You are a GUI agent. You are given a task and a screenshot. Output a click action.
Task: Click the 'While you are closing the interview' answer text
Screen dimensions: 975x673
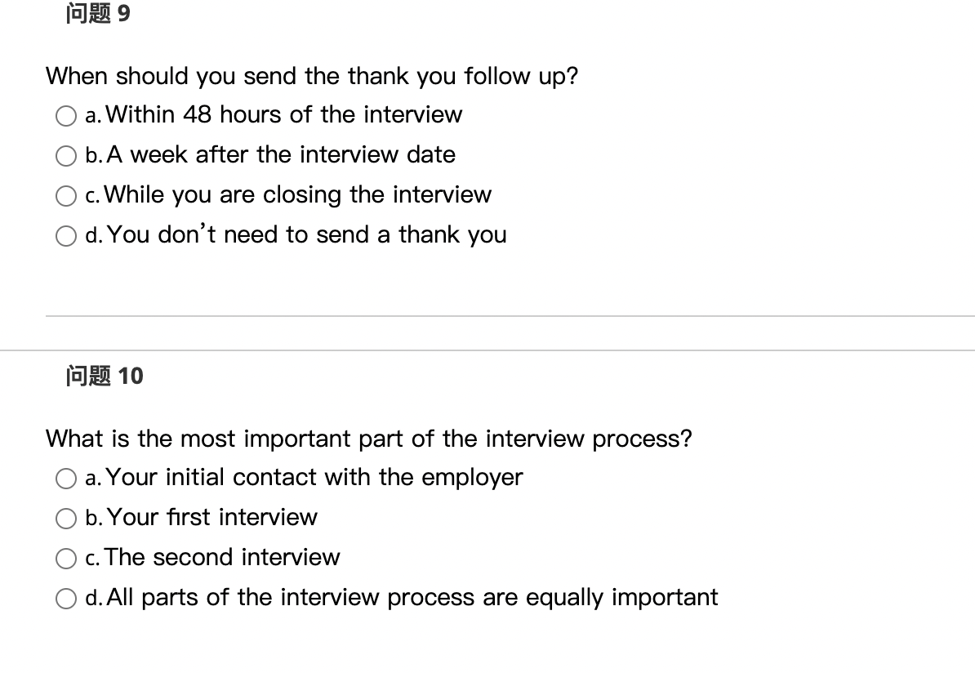(298, 194)
